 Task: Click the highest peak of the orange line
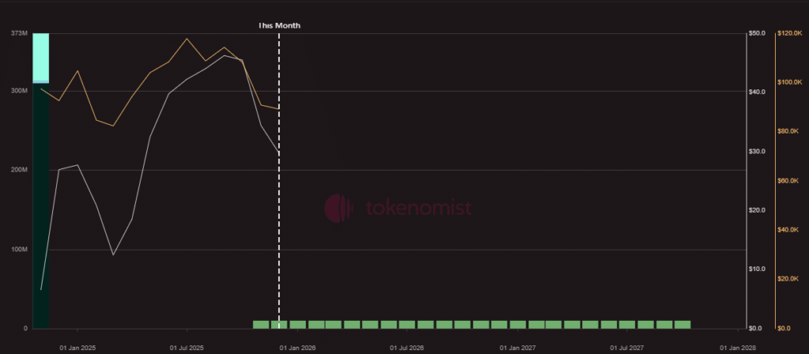[186, 39]
